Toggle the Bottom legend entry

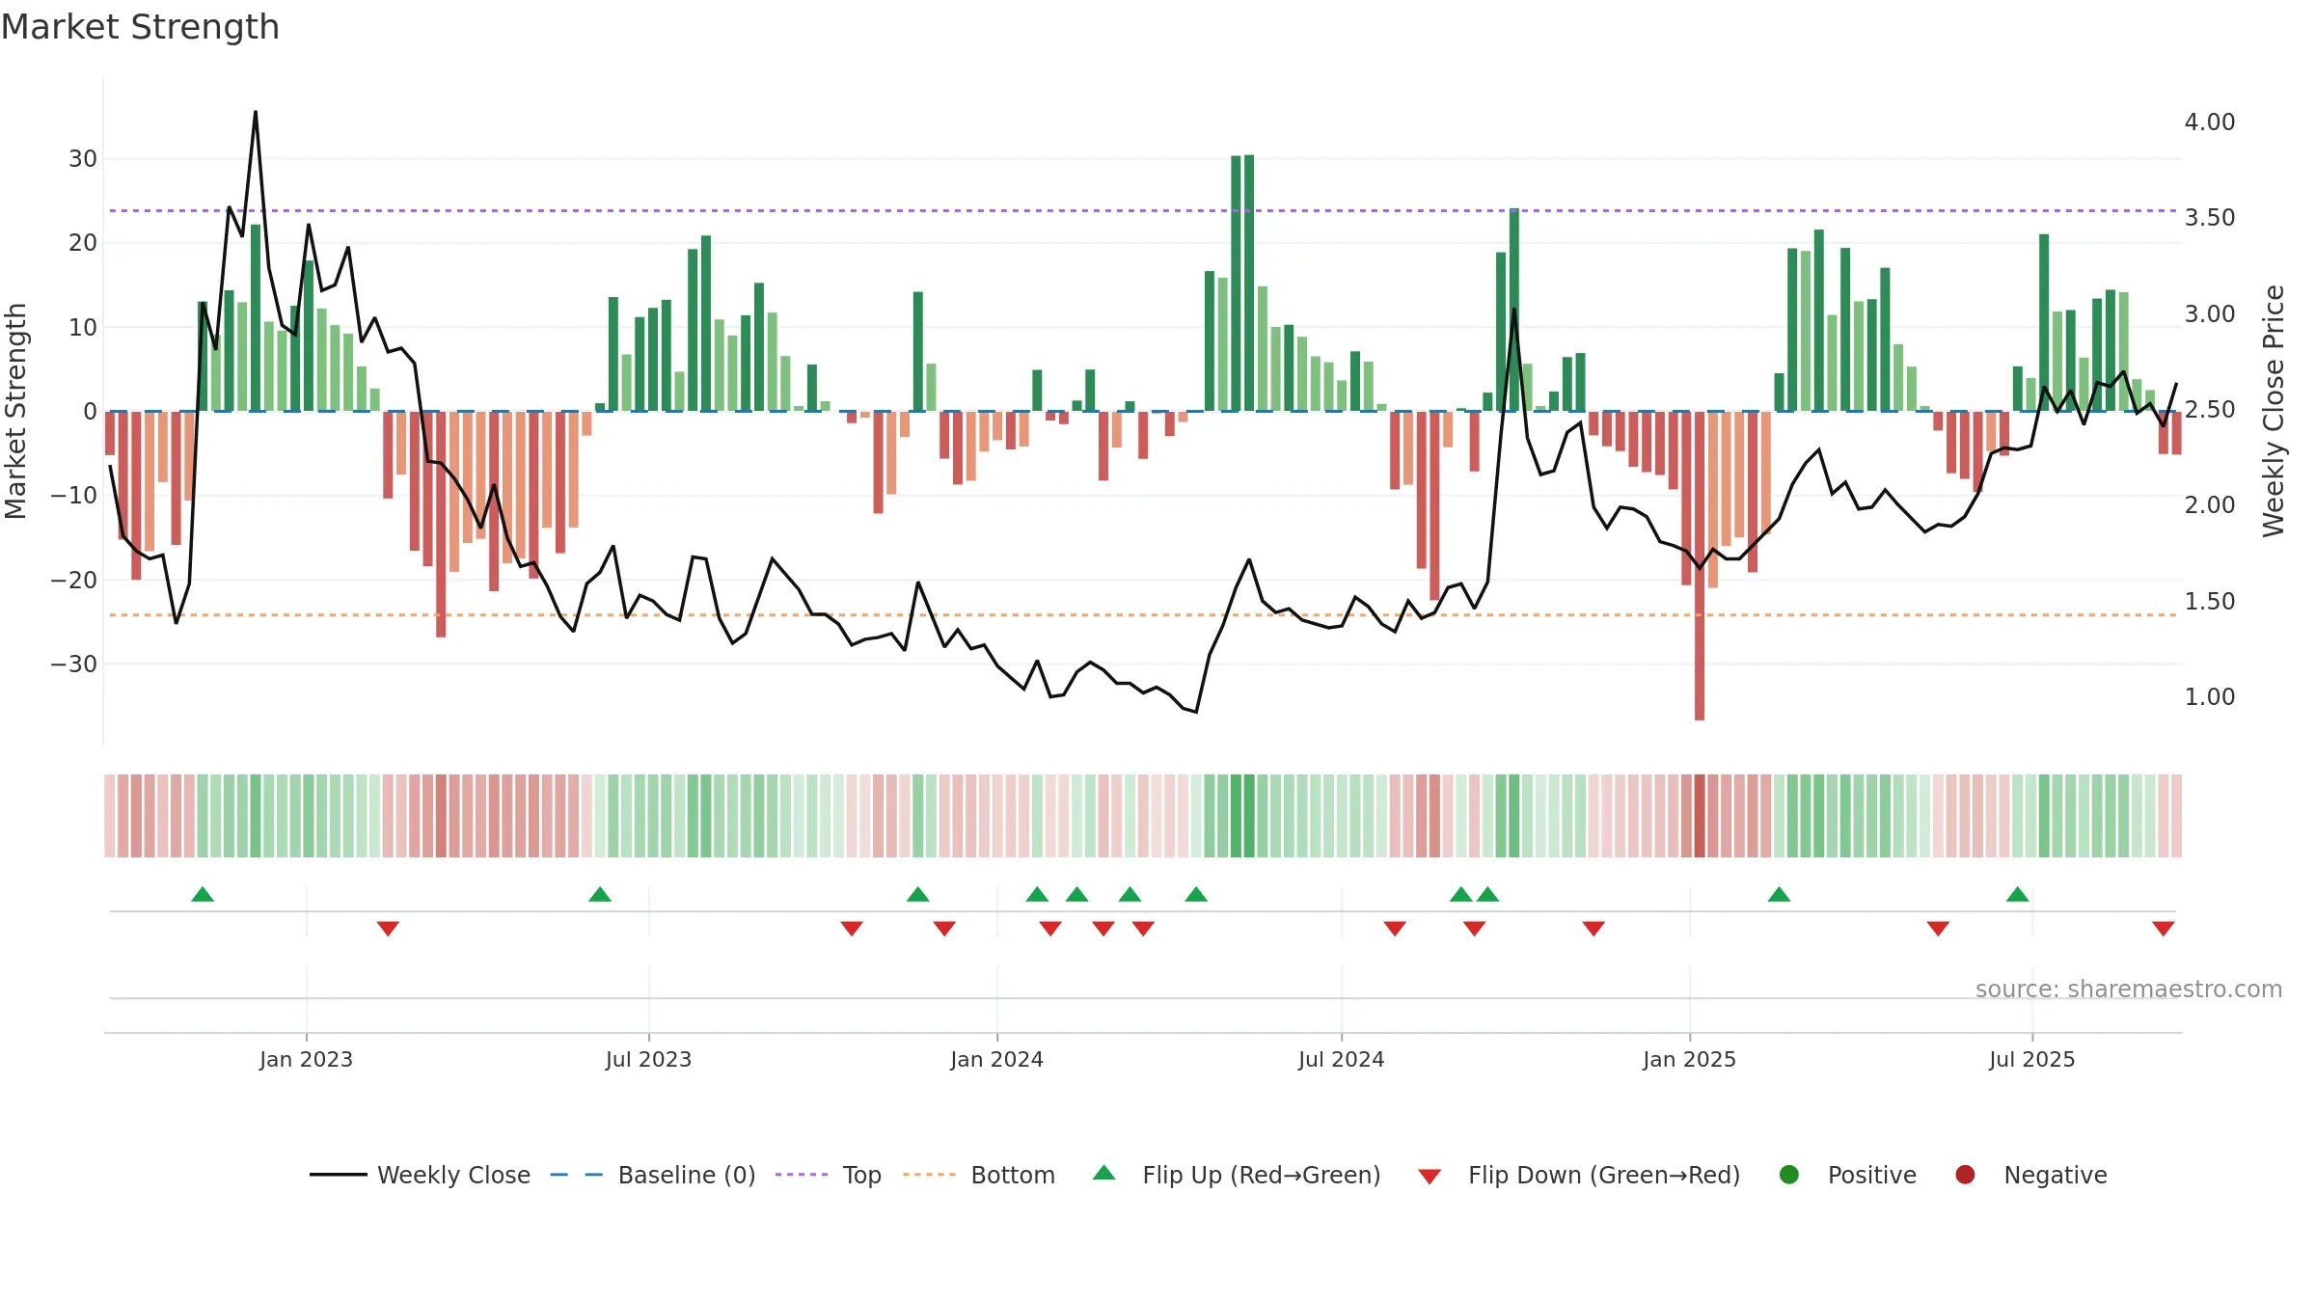pos(979,1175)
